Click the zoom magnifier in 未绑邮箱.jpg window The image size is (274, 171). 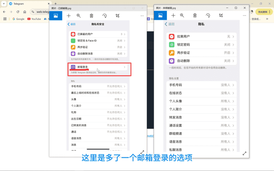pyautogui.click(x=182, y=15)
